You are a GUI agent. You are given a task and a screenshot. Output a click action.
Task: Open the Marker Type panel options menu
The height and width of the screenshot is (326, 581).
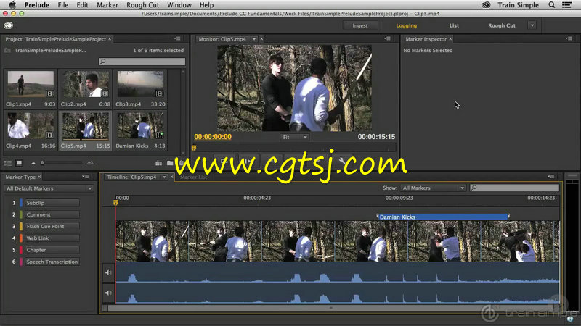click(x=85, y=177)
